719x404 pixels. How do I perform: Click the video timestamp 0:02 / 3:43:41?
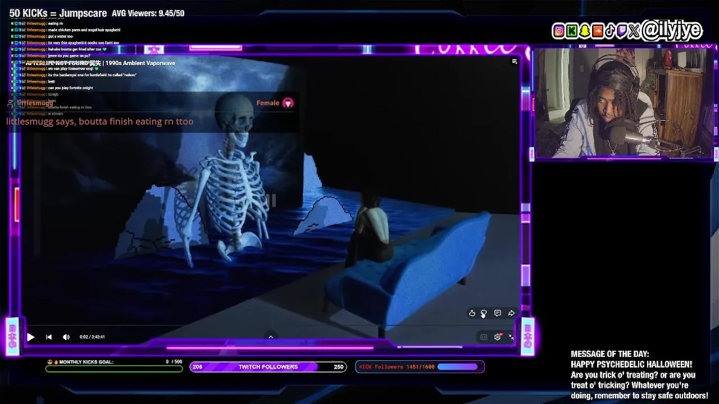[x=92, y=337]
